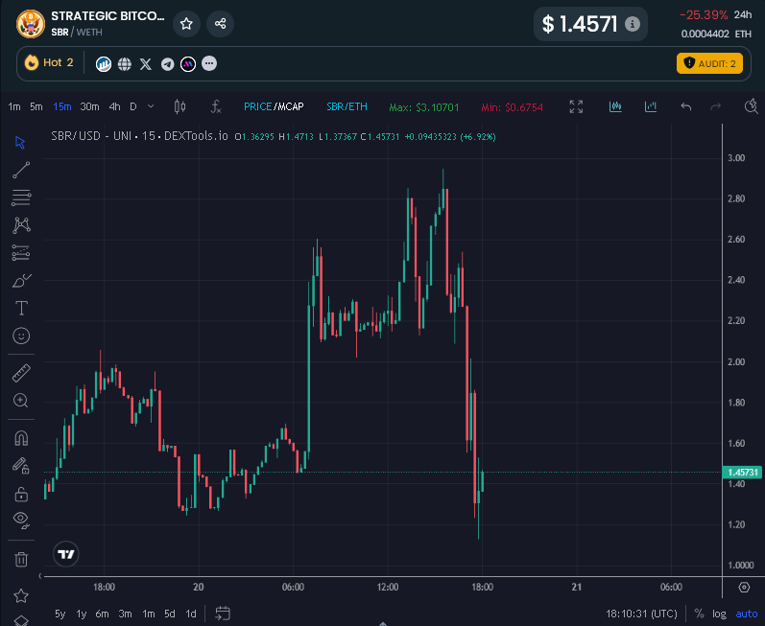
Task: Switch to D daily timeframe
Action: pyautogui.click(x=133, y=106)
